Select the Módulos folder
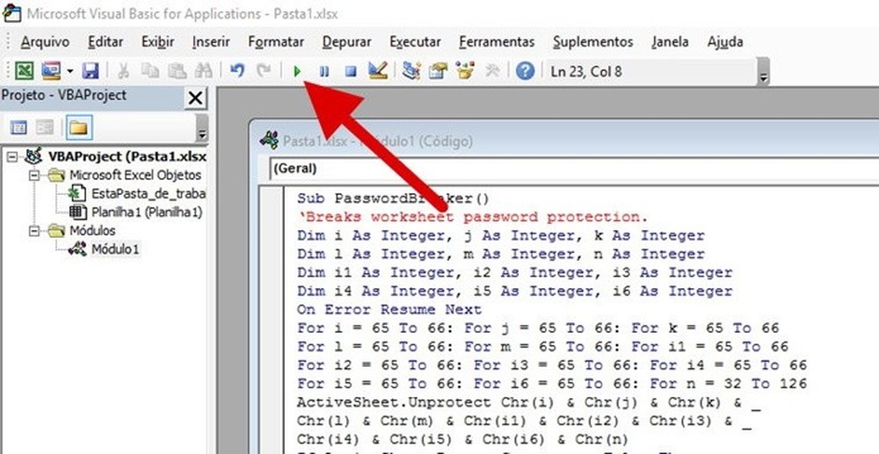 tap(92, 231)
